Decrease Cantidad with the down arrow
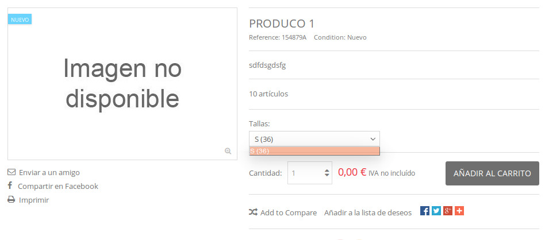This screenshot has width=545, height=240. click(327, 175)
